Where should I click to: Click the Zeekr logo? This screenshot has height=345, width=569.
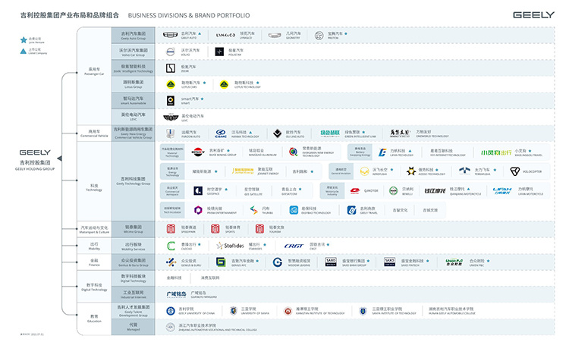[171, 68]
